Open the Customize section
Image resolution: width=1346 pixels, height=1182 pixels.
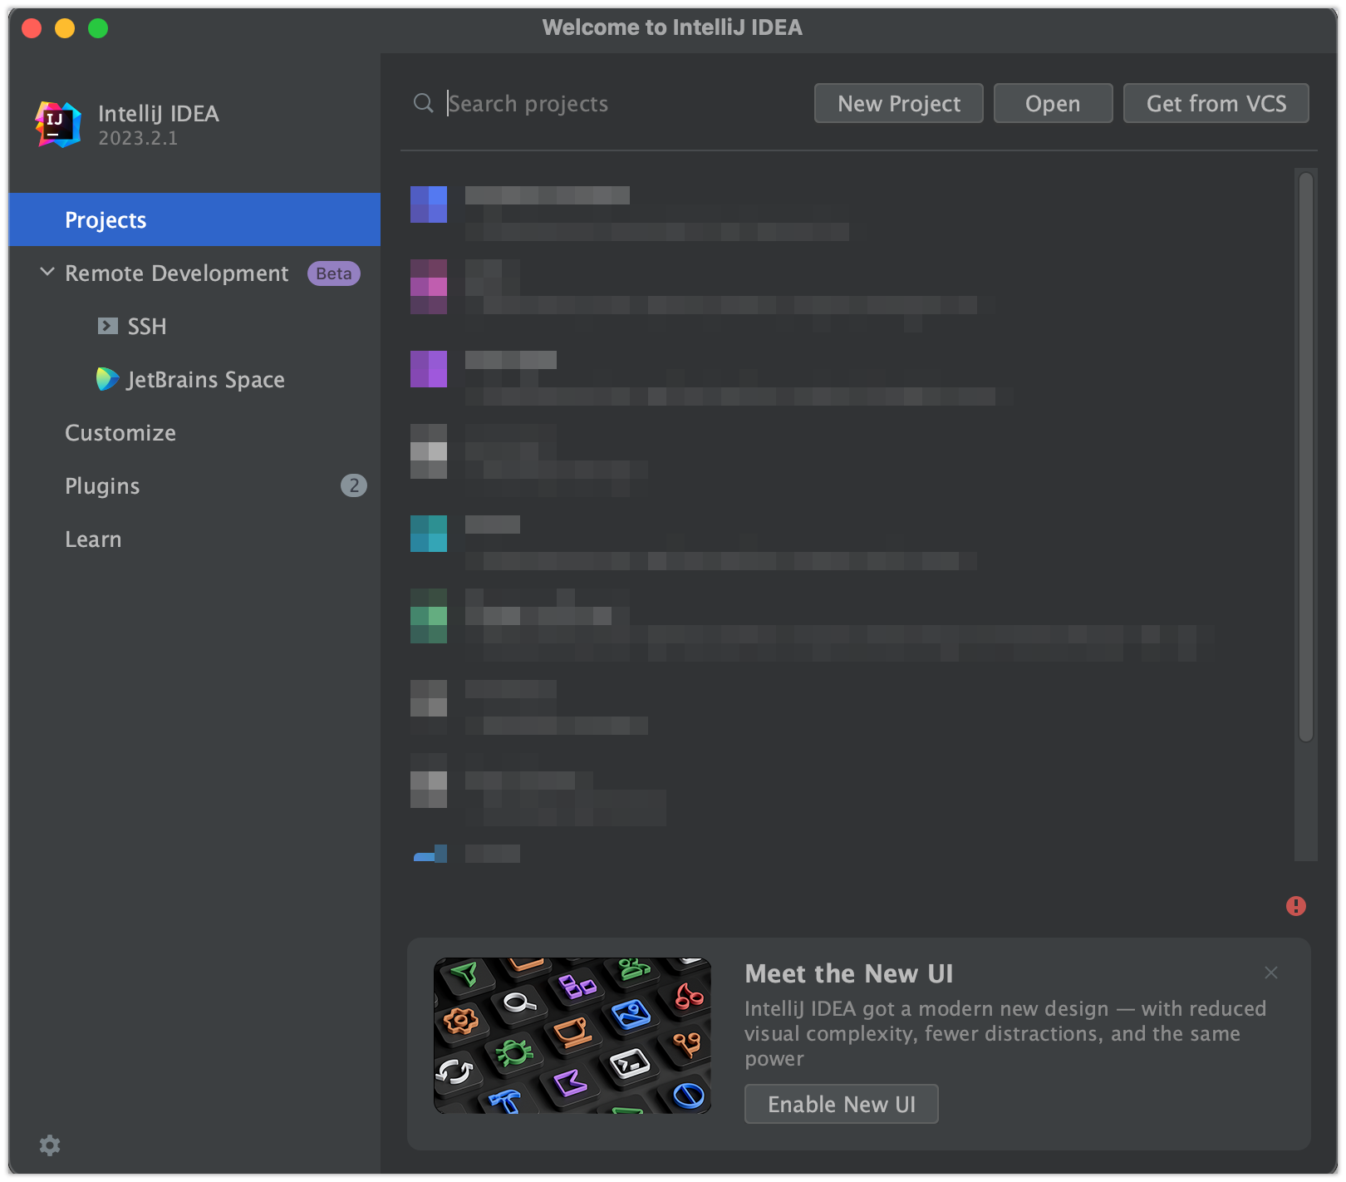[x=120, y=432]
